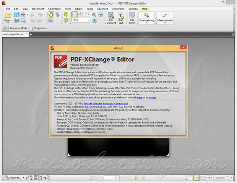The height and width of the screenshot is (183, 237).
Task: Go to the next page
Action: [x=123, y=178]
